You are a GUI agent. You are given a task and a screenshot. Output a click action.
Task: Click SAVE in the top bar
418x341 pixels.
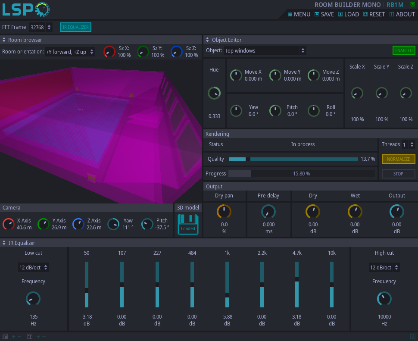pyautogui.click(x=324, y=14)
